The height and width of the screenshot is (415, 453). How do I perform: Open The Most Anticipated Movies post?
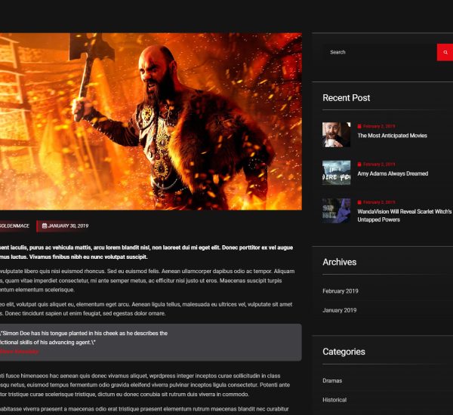coord(392,136)
